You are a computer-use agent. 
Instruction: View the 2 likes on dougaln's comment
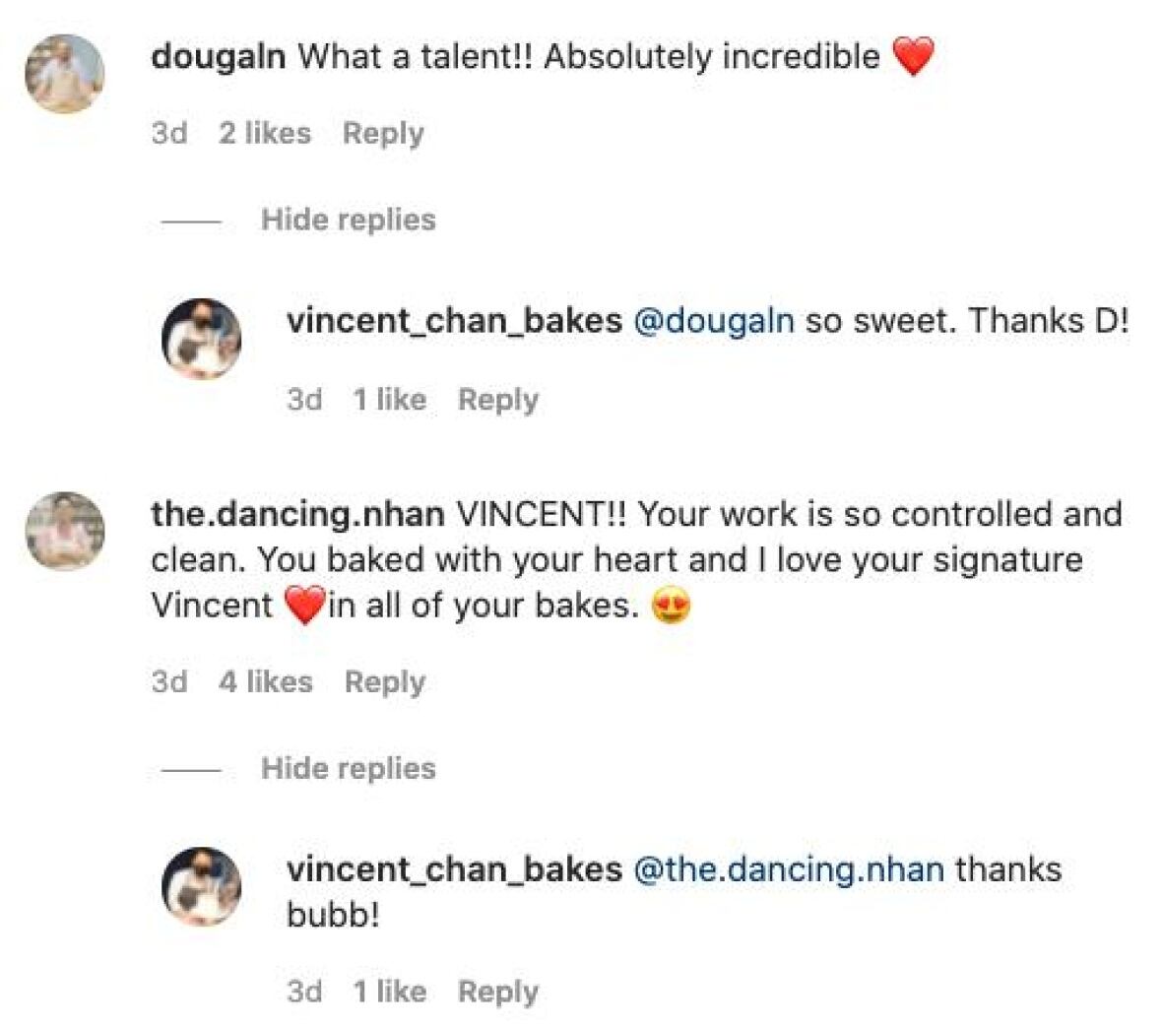point(265,133)
